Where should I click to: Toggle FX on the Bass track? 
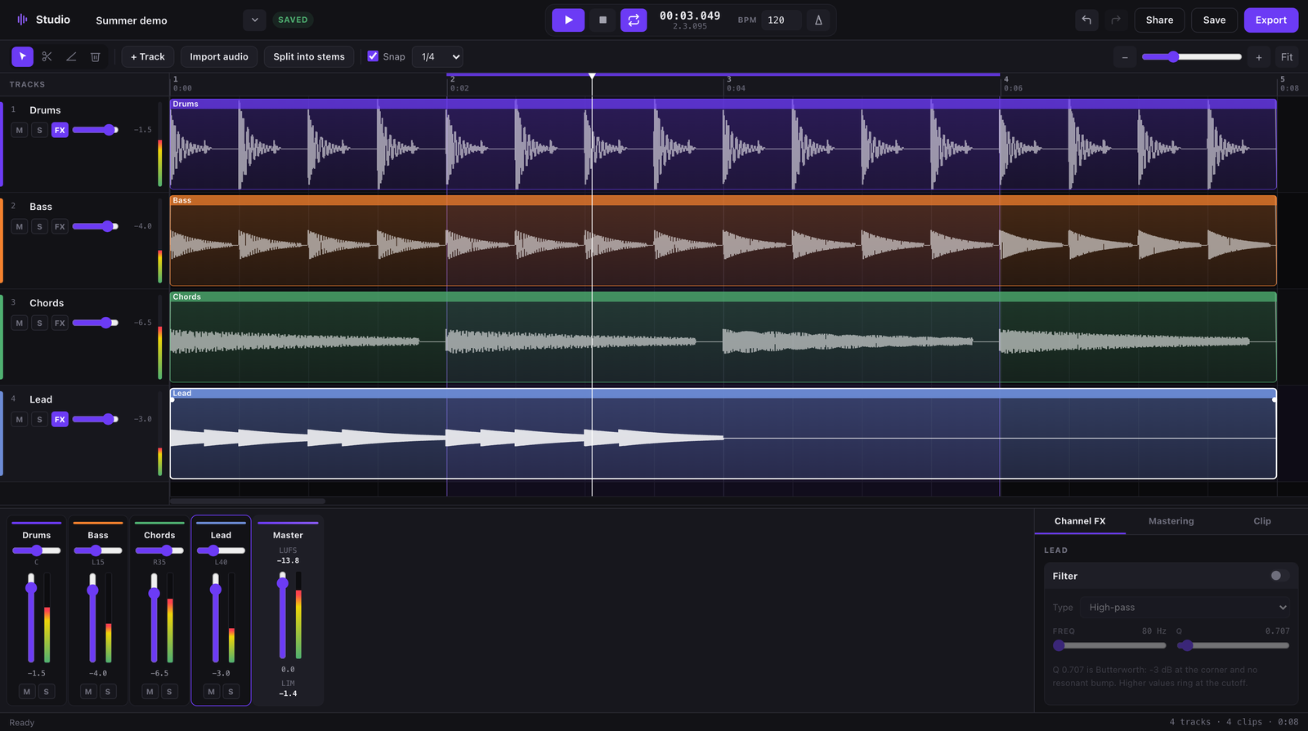[60, 226]
